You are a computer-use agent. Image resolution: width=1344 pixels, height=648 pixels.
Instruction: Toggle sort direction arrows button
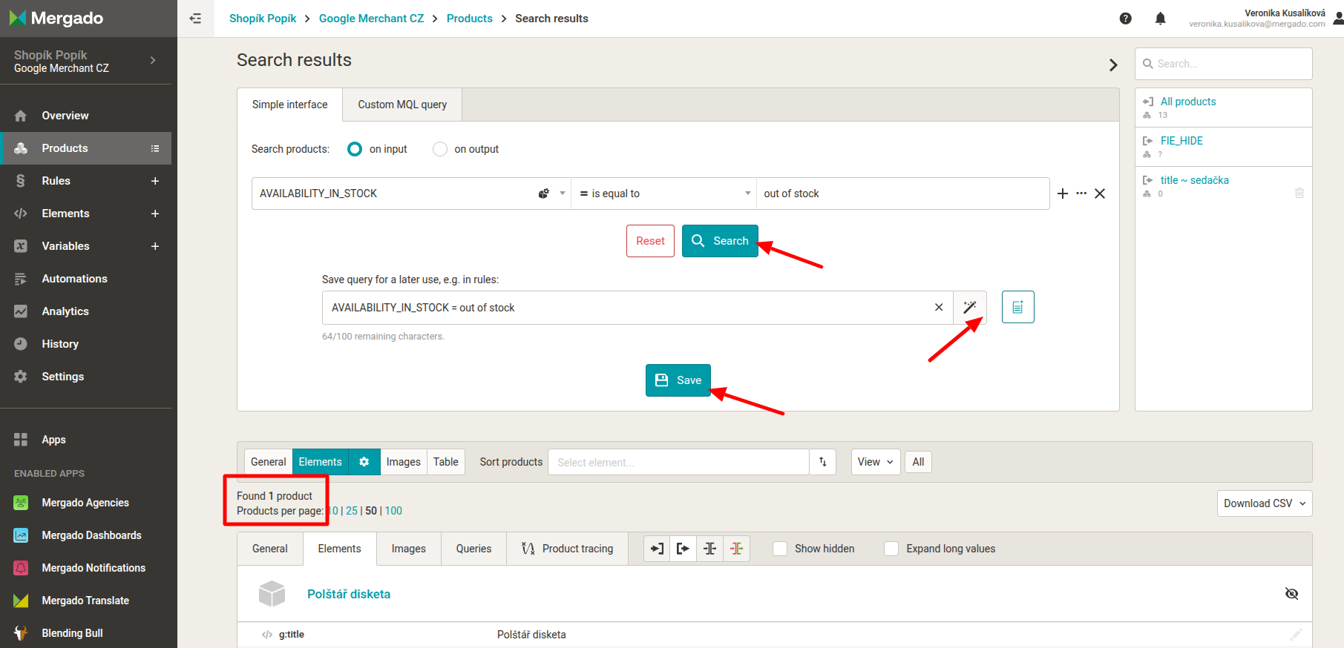pos(823,462)
